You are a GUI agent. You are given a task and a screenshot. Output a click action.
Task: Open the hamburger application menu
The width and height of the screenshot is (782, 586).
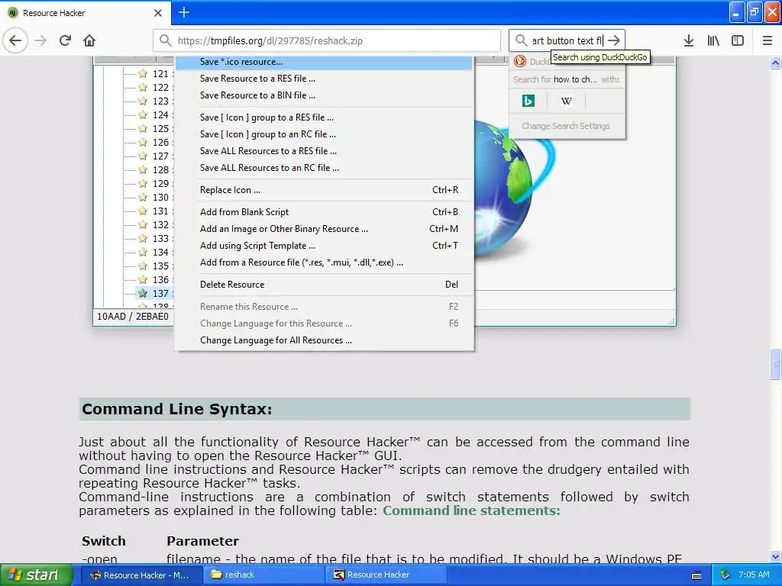click(x=767, y=40)
